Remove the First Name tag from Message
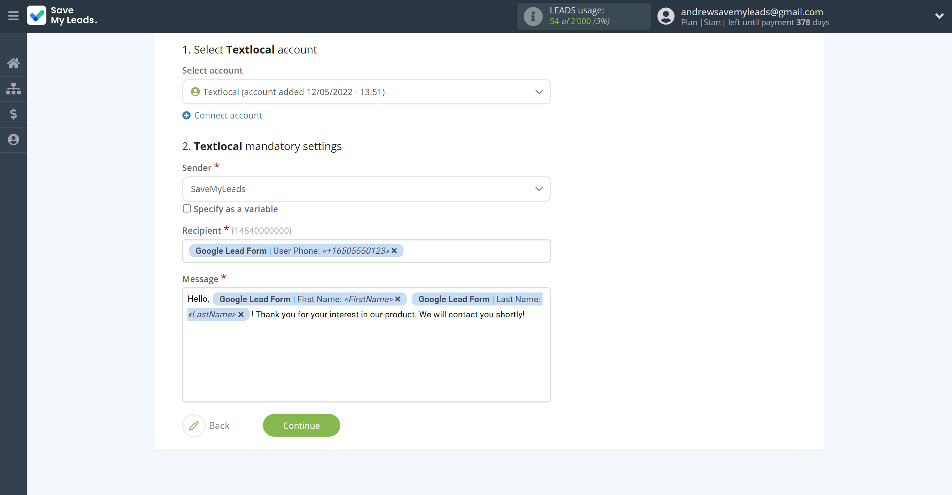Viewport: 952px width, 495px height. coord(398,299)
